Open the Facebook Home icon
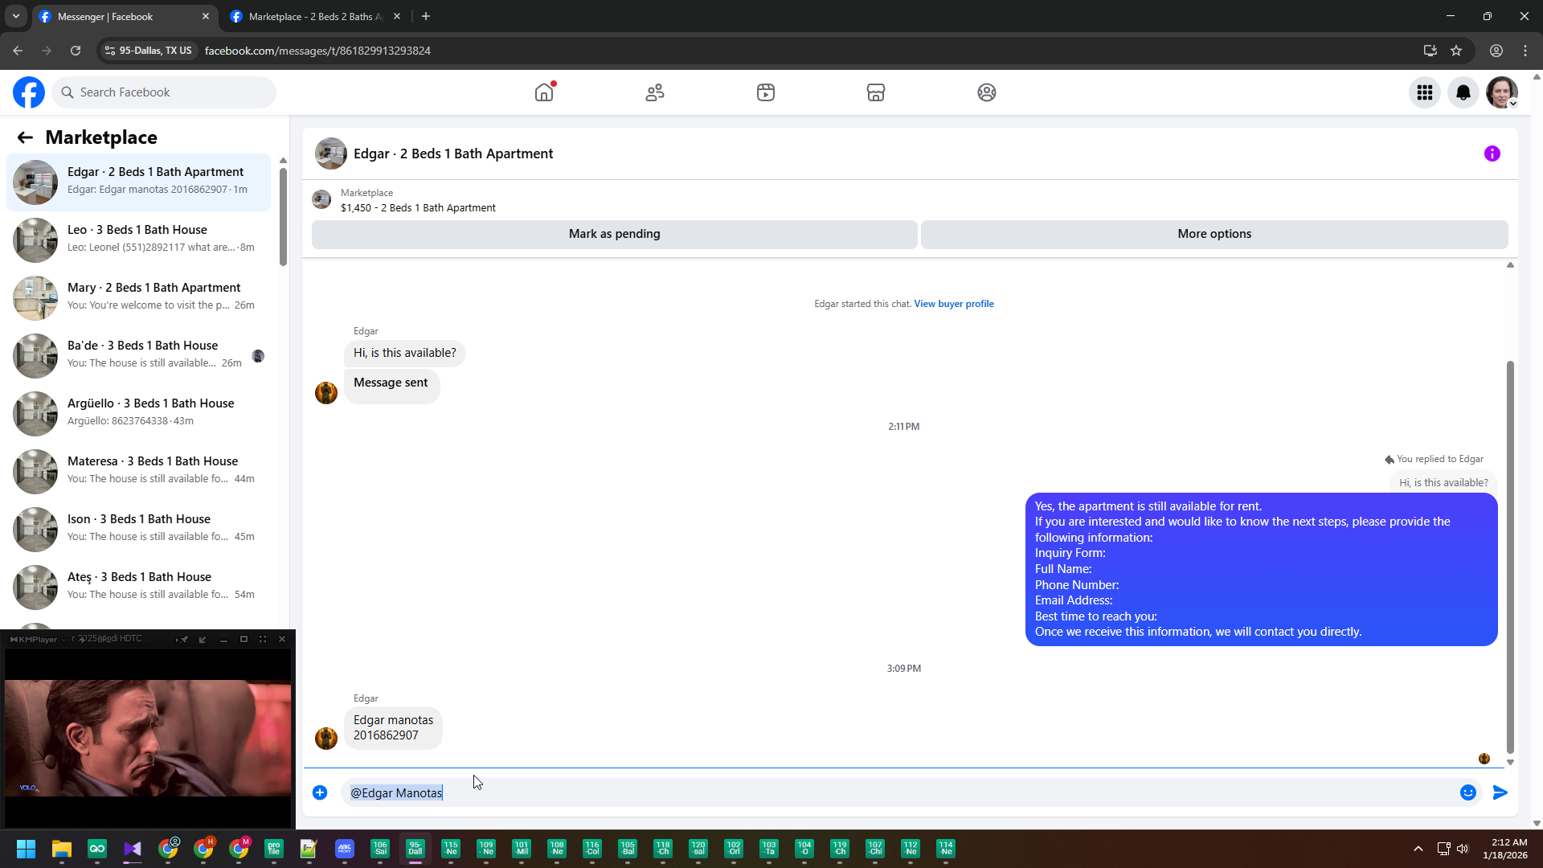Image resolution: width=1543 pixels, height=868 pixels. click(544, 92)
